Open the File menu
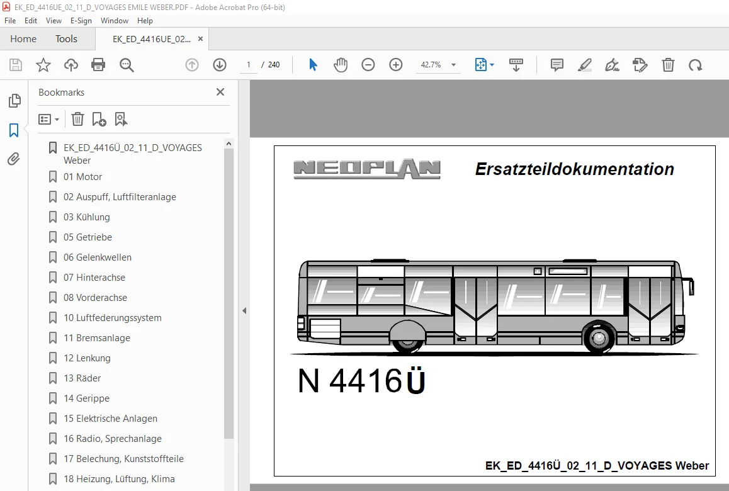The image size is (729, 491). point(10,20)
